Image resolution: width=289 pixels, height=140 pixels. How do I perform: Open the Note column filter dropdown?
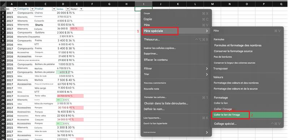pos(81,9)
